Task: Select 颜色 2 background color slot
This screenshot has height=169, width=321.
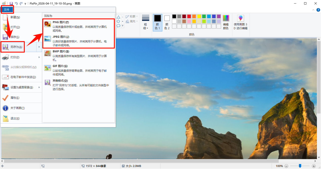Action: [x=166, y=23]
